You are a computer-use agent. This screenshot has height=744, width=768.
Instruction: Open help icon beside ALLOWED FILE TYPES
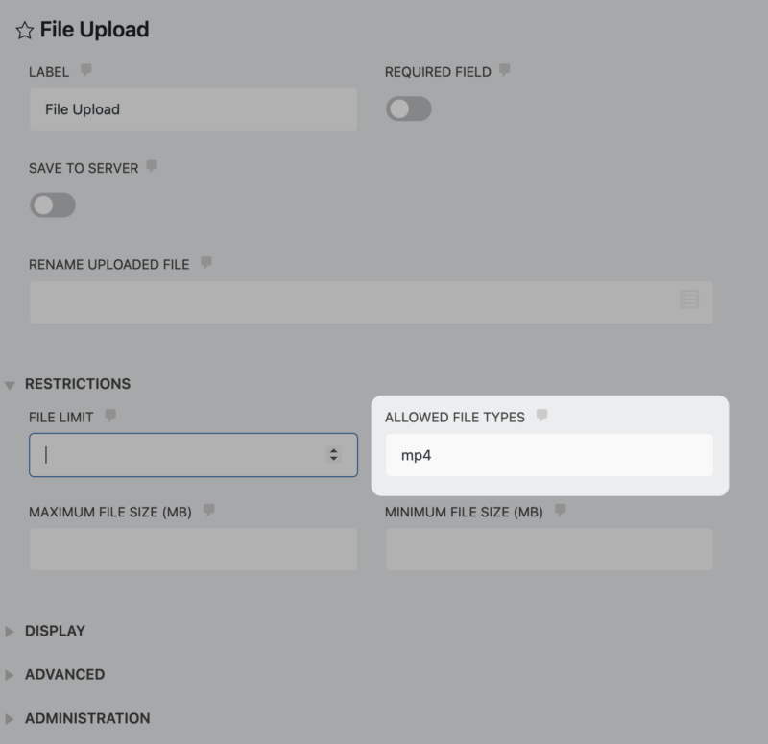543,417
